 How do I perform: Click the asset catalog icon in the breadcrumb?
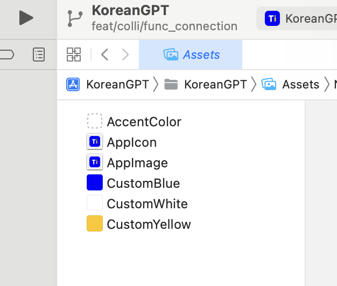(269, 84)
